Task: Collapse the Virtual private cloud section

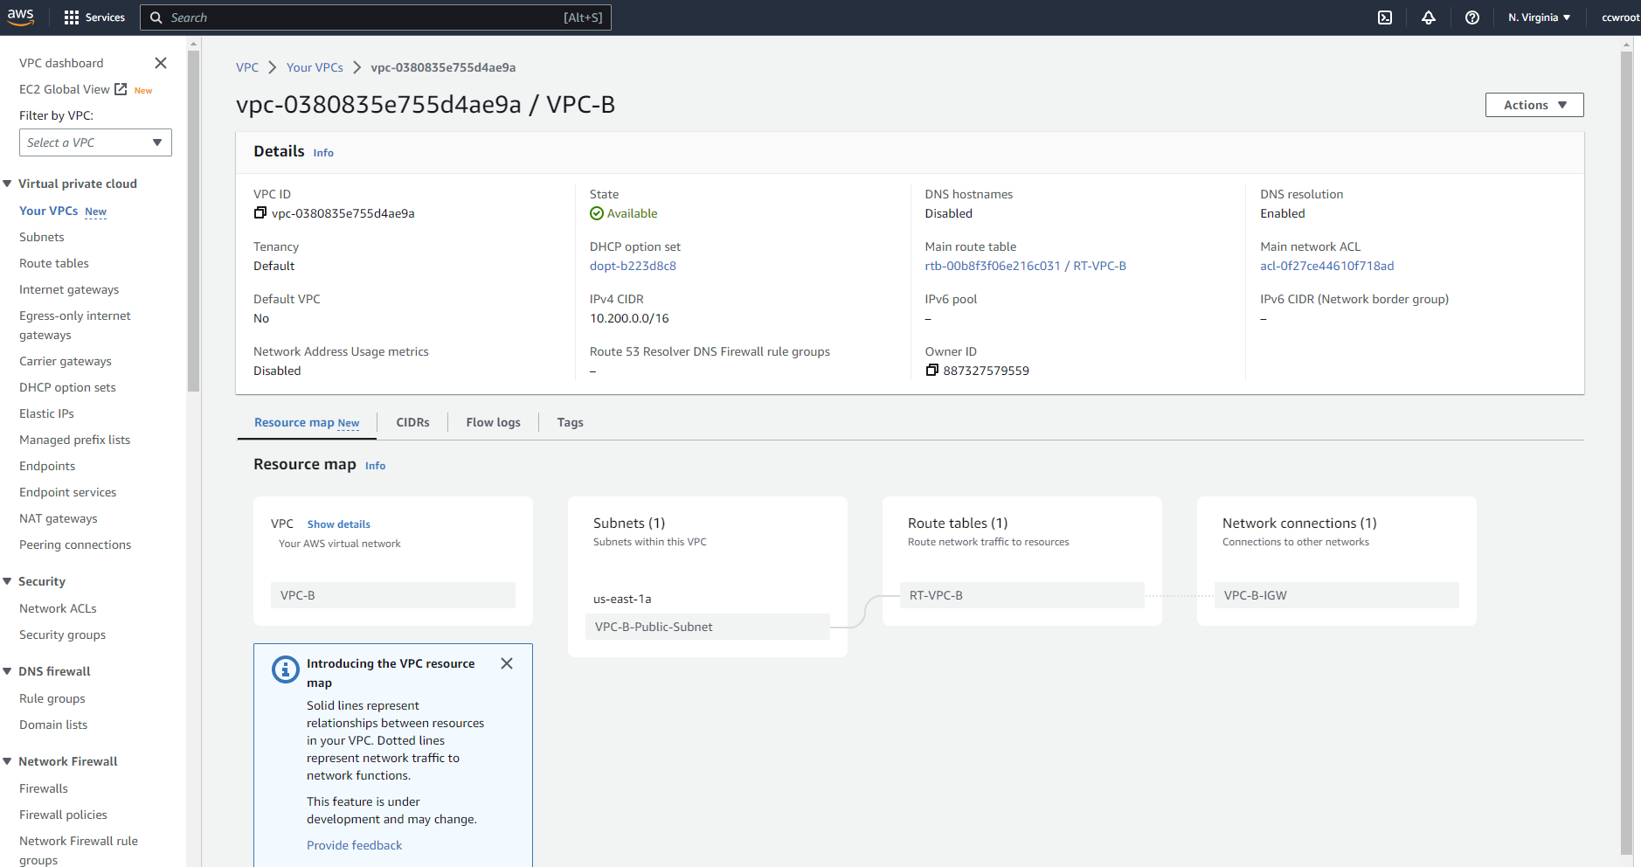Action: click(x=8, y=184)
